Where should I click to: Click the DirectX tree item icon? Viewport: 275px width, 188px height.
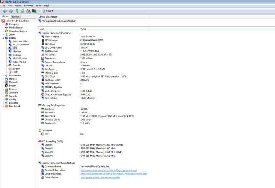pyautogui.click(x=6, y=86)
